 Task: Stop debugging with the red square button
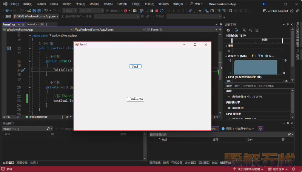157,11
